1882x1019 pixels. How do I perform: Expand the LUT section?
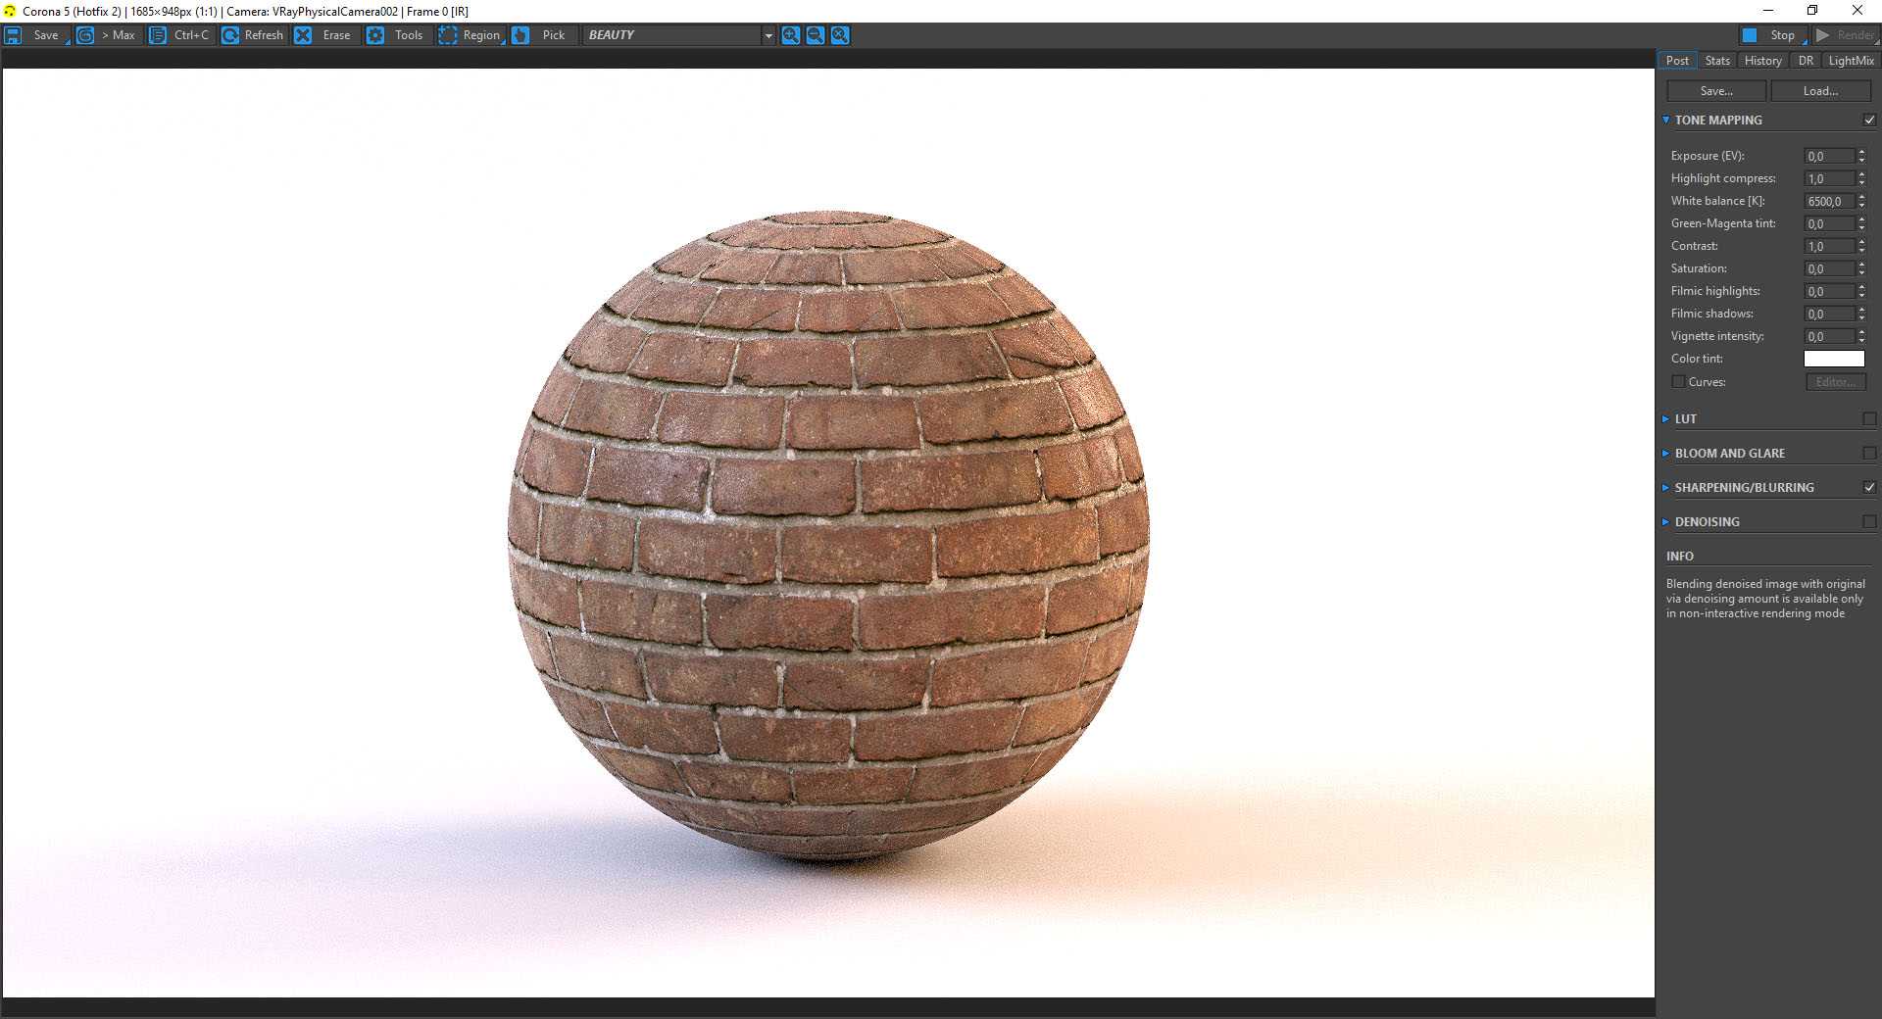point(1685,418)
